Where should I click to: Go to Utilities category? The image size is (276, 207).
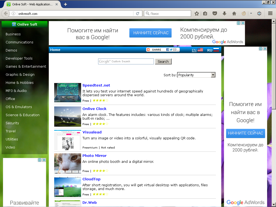click(x=12, y=139)
